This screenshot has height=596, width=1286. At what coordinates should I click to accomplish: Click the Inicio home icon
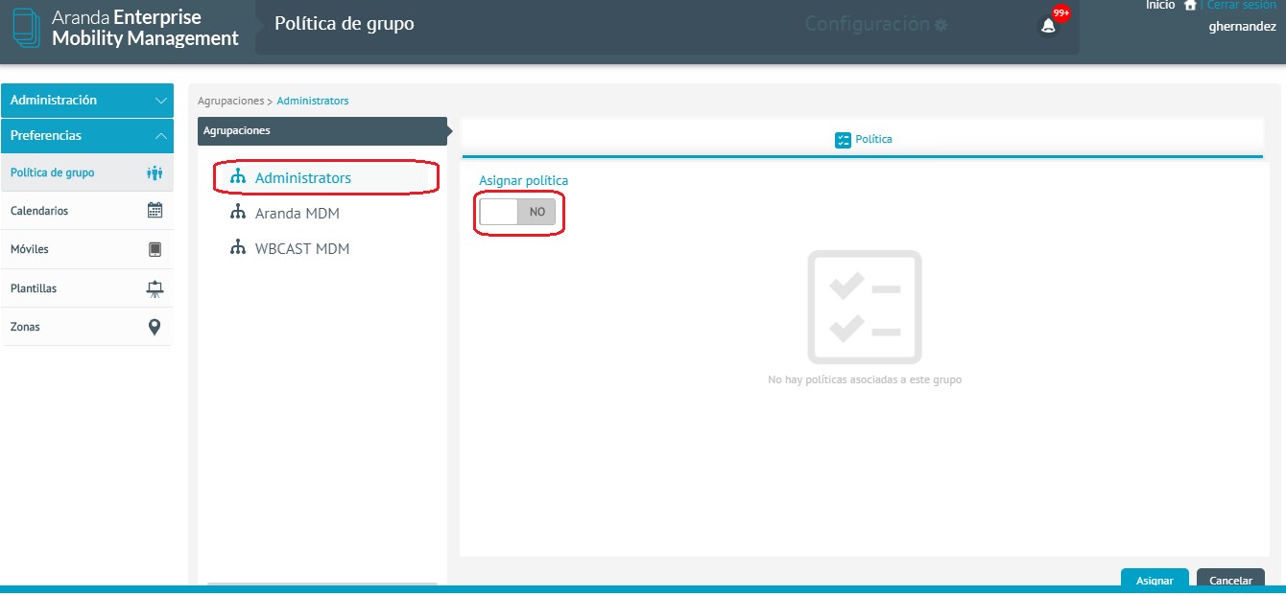[1190, 5]
